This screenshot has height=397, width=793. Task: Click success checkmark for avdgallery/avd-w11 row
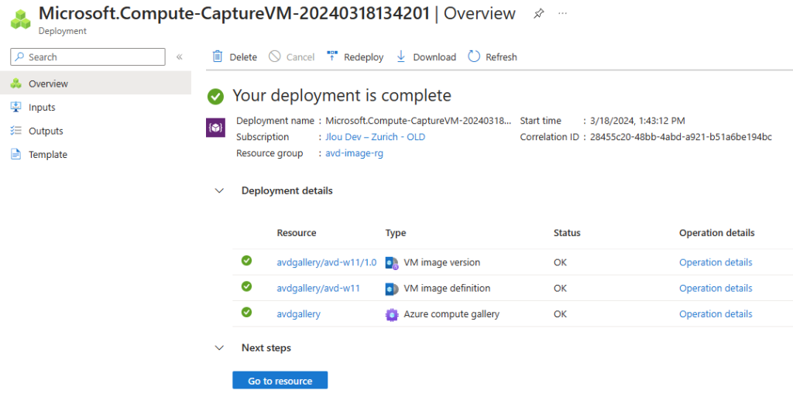tap(247, 286)
